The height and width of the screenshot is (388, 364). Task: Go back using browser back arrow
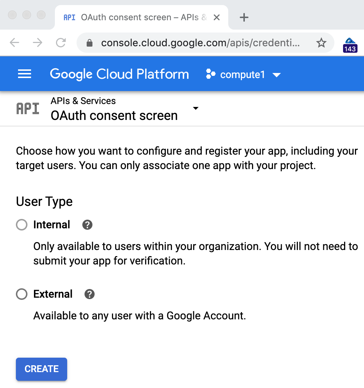point(14,43)
